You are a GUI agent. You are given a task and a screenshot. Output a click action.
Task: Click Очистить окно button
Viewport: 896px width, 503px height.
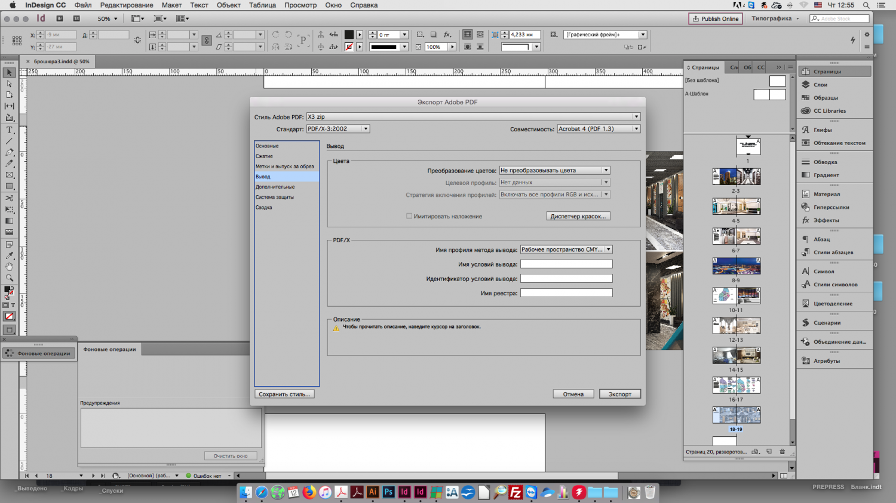231,456
